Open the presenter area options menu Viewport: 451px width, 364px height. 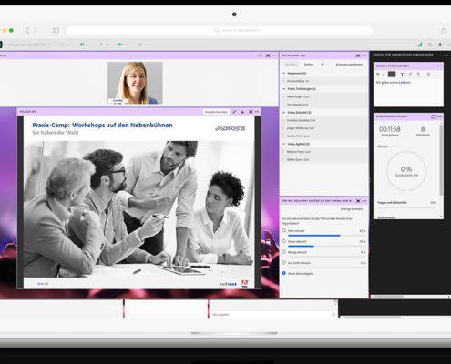click(446, 55)
